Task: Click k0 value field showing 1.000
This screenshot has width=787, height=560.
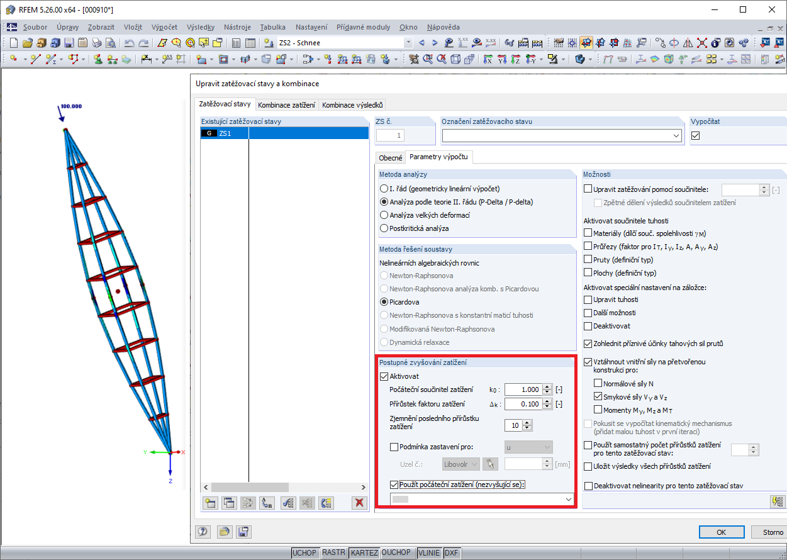Action: coord(523,389)
